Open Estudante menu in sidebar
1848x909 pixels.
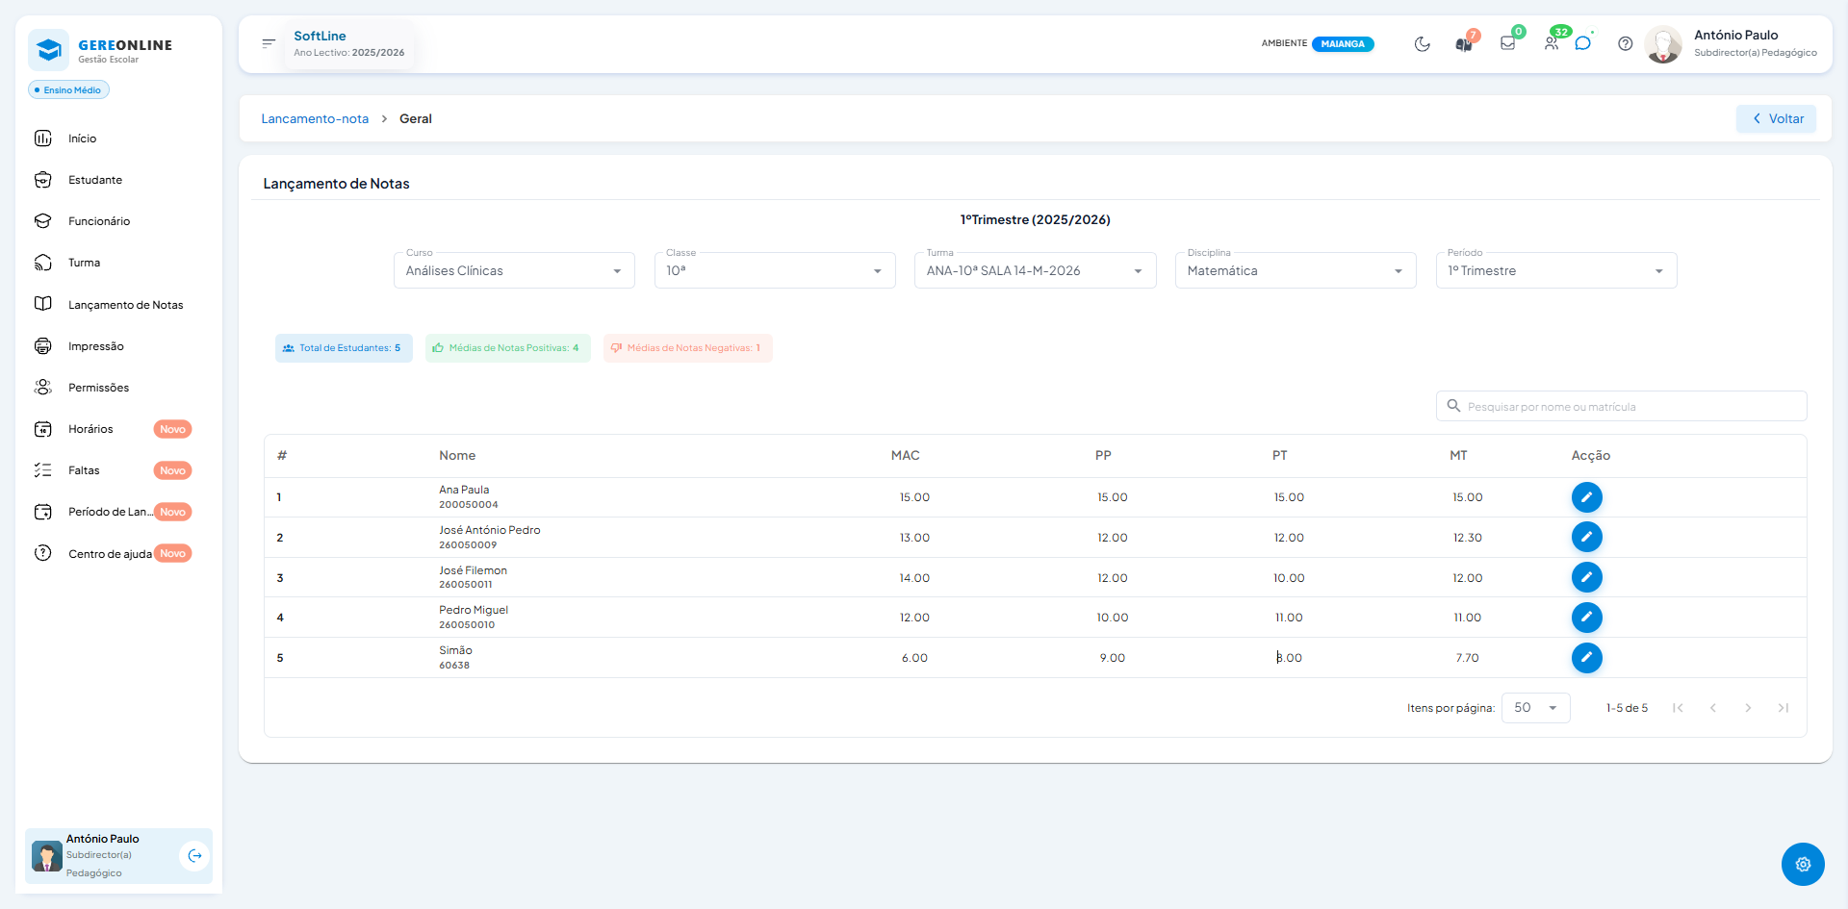(94, 180)
